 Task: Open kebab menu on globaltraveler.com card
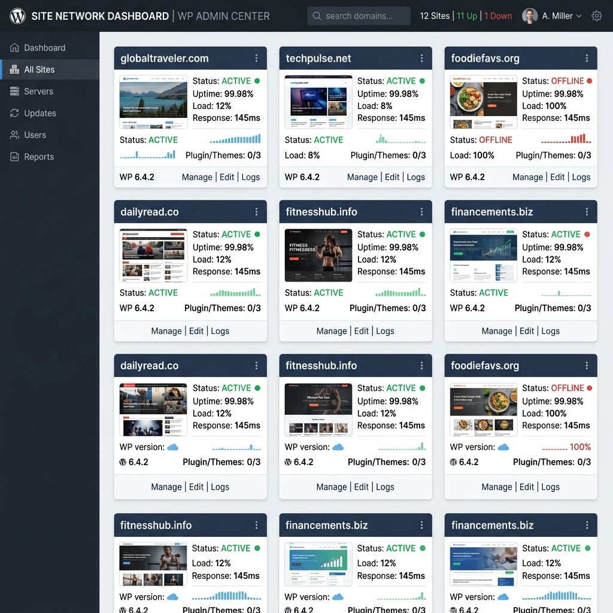click(256, 58)
